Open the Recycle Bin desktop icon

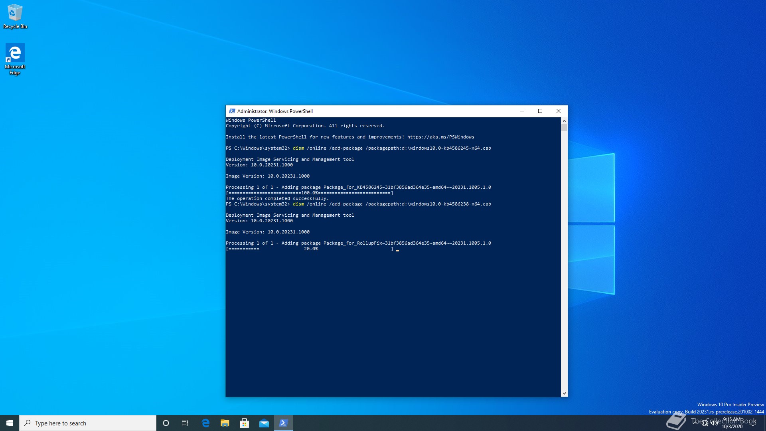click(x=15, y=16)
